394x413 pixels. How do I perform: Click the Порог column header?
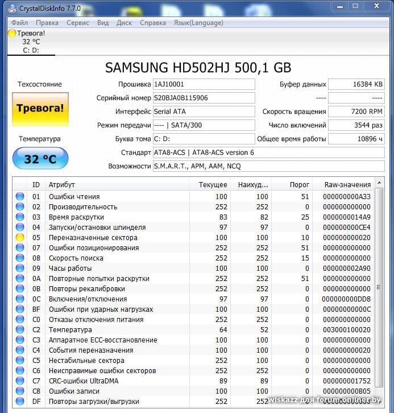(x=292, y=185)
